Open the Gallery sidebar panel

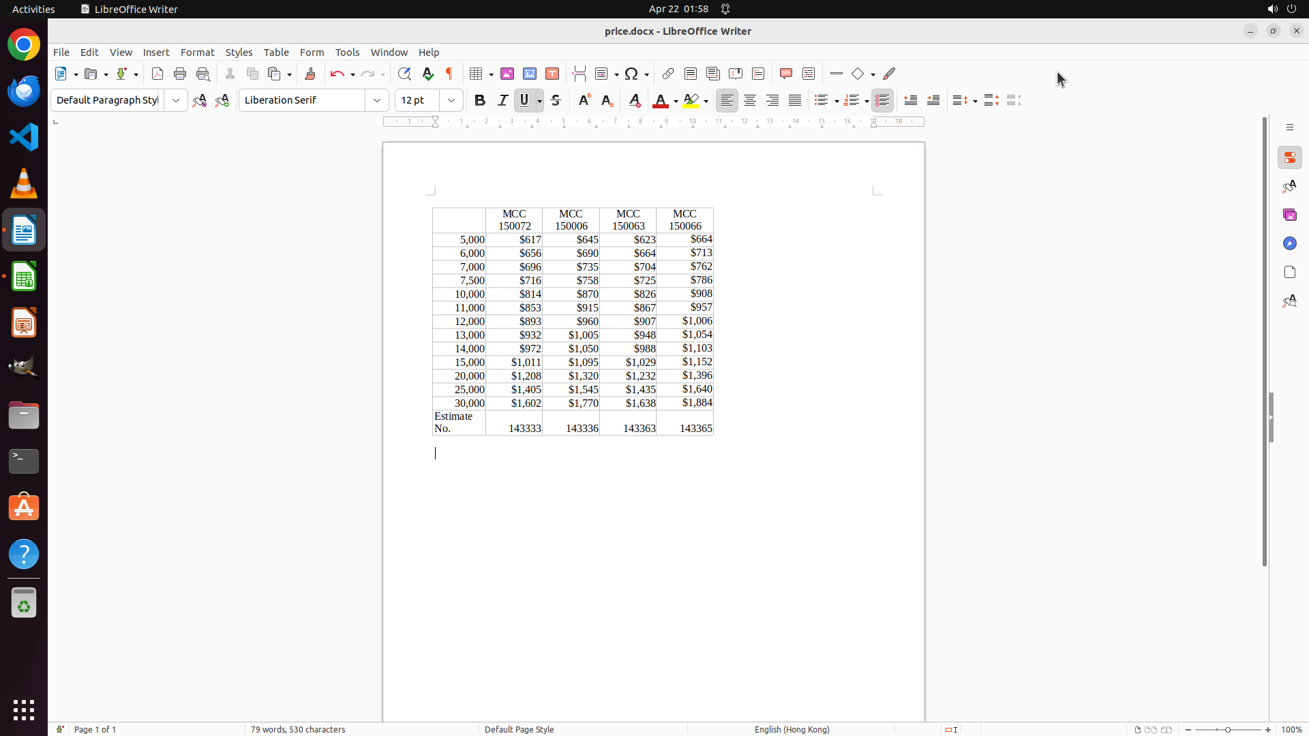click(x=1289, y=215)
